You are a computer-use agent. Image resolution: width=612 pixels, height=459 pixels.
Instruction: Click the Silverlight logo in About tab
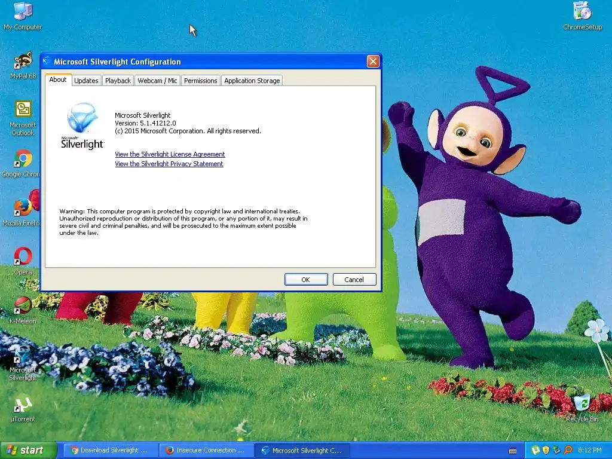pos(82,126)
